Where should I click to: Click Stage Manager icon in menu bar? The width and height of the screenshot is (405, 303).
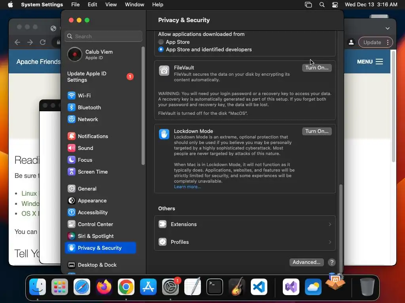tap(308, 5)
